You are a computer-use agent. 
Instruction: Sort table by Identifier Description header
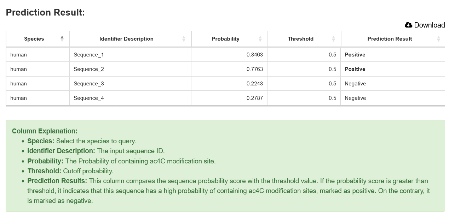click(x=126, y=39)
